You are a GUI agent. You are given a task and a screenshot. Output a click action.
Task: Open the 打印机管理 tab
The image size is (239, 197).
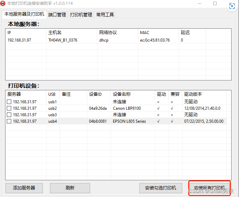click(x=81, y=15)
